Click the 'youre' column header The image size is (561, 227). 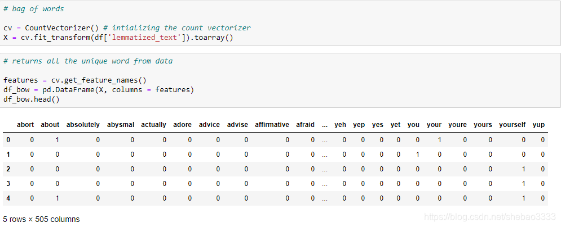[x=457, y=125]
